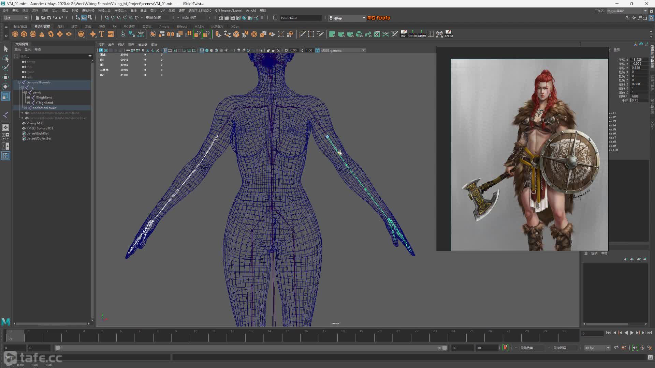
Task: Toggle the workspace lock icon
Action: (x=652, y=11)
